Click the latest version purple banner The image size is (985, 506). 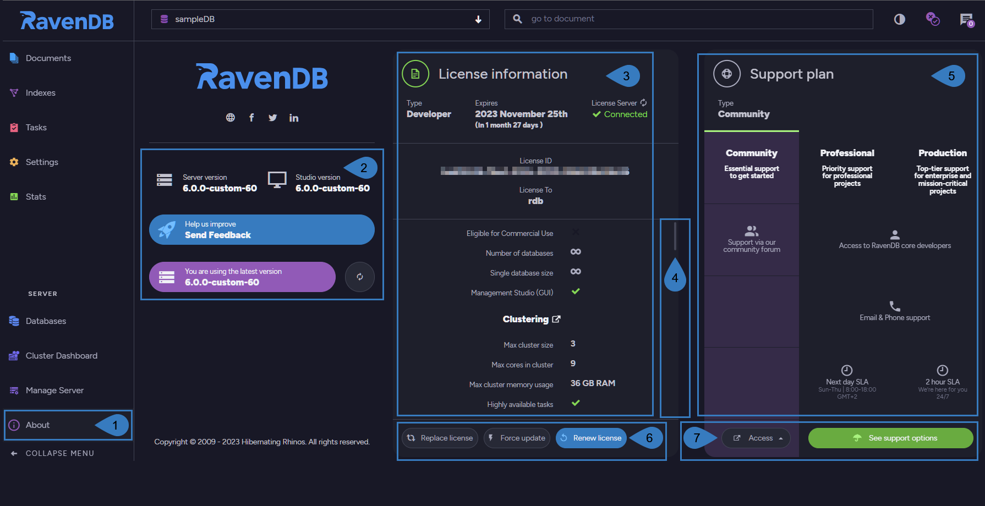(242, 277)
